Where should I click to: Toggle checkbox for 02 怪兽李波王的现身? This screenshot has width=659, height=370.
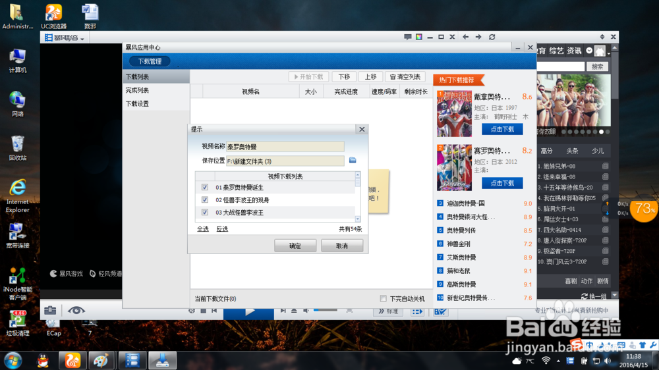tap(205, 200)
